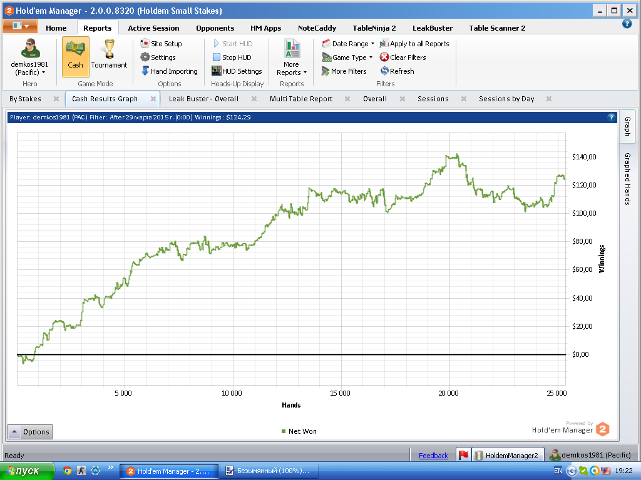Image resolution: width=641 pixels, height=480 pixels.
Task: Close the Leak Buster - Overall tab
Action: point(254,99)
